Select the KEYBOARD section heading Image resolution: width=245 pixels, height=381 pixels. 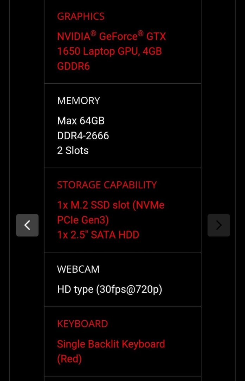click(82, 324)
